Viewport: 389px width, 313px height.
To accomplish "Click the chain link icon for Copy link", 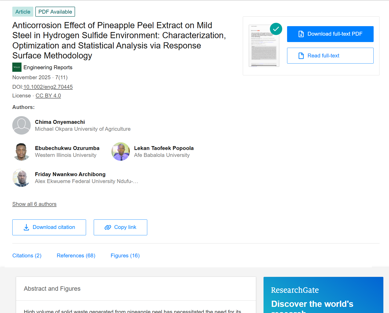I will 108,227.
